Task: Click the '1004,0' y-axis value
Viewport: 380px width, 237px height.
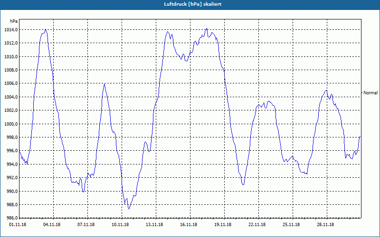Action: click(10, 97)
